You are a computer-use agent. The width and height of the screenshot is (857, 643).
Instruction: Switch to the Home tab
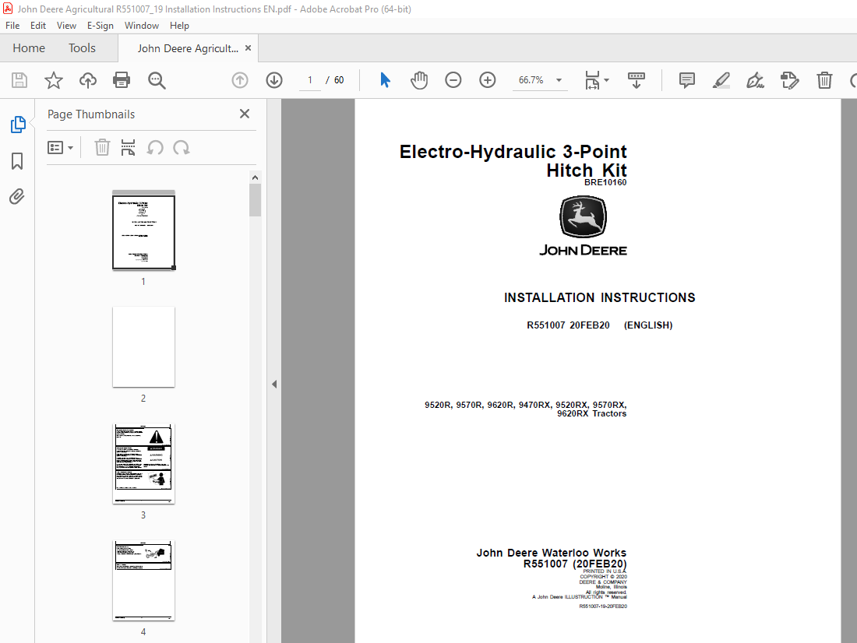pos(29,48)
